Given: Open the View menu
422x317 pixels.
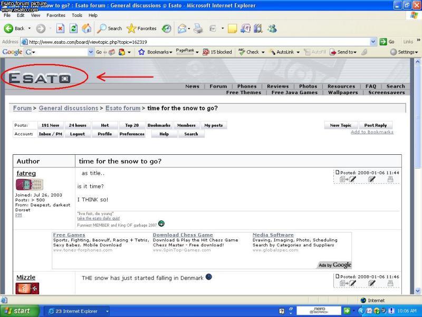Looking at the screenshot, I should point(35,15).
